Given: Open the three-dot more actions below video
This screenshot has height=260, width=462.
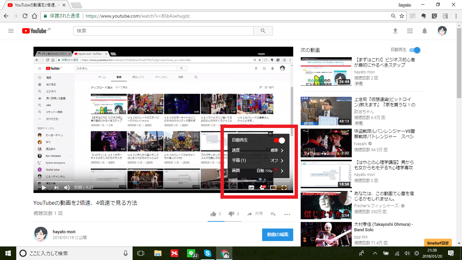Looking at the screenshot, I should (x=287, y=214).
